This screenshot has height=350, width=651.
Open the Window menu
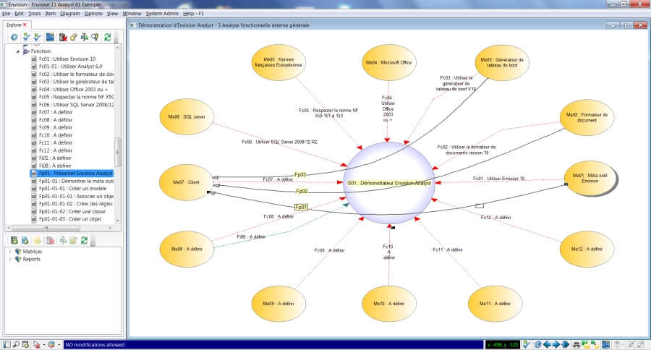(x=132, y=13)
